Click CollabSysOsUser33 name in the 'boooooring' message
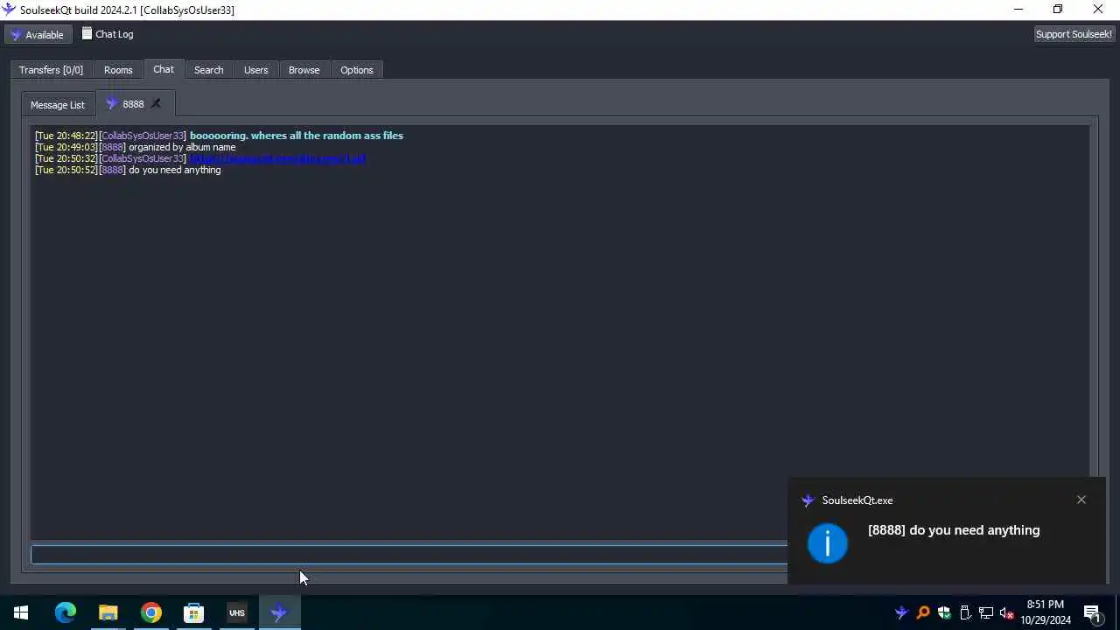Viewport: 1120px width, 630px height. click(143, 136)
